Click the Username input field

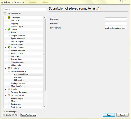[116, 19]
